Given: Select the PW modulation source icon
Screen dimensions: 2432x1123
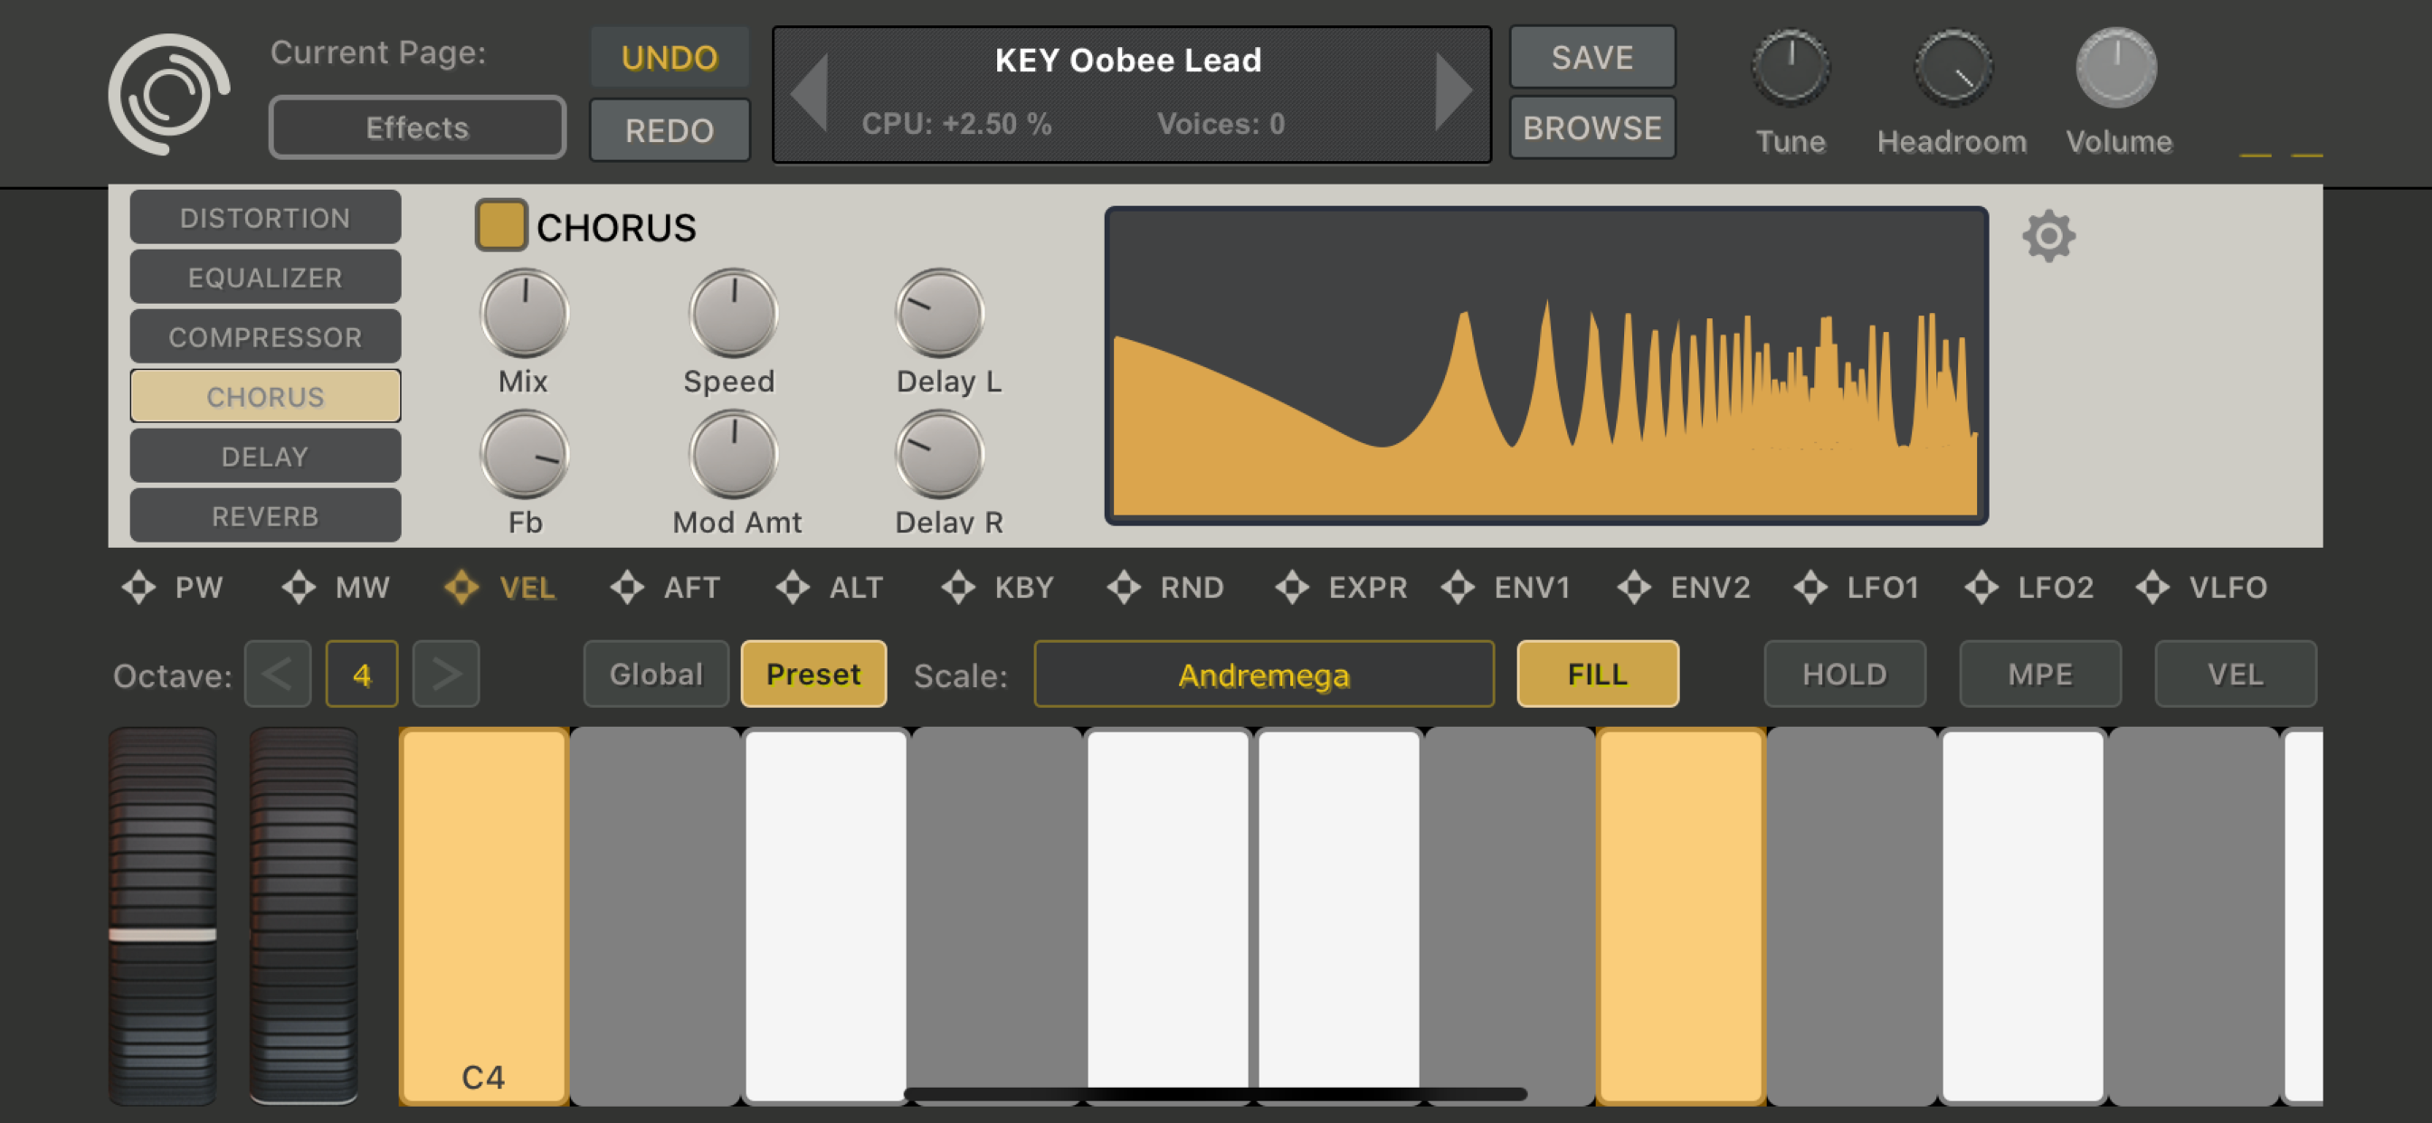Looking at the screenshot, I should point(138,587).
